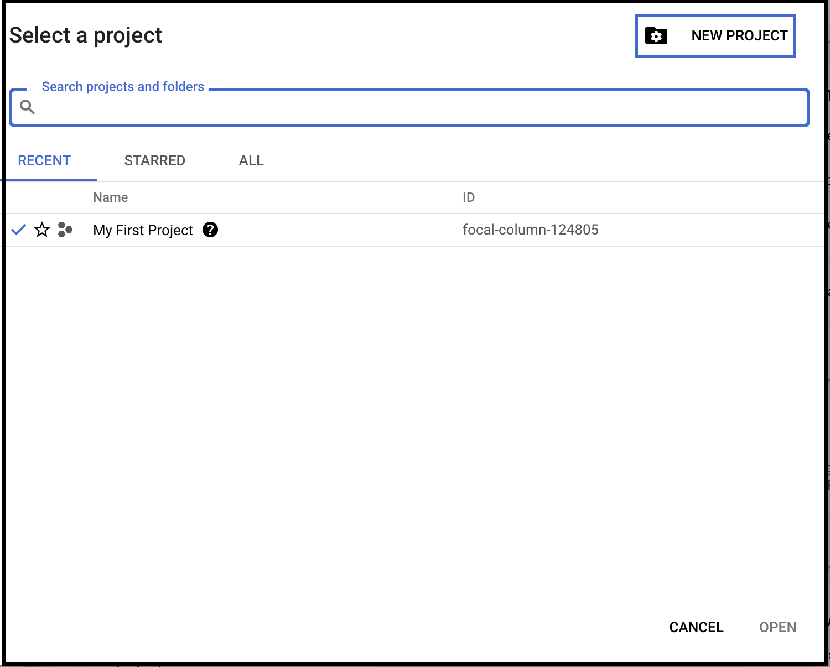Select the RECENT tab
The image size is (830, 667).
click(44, 160)
